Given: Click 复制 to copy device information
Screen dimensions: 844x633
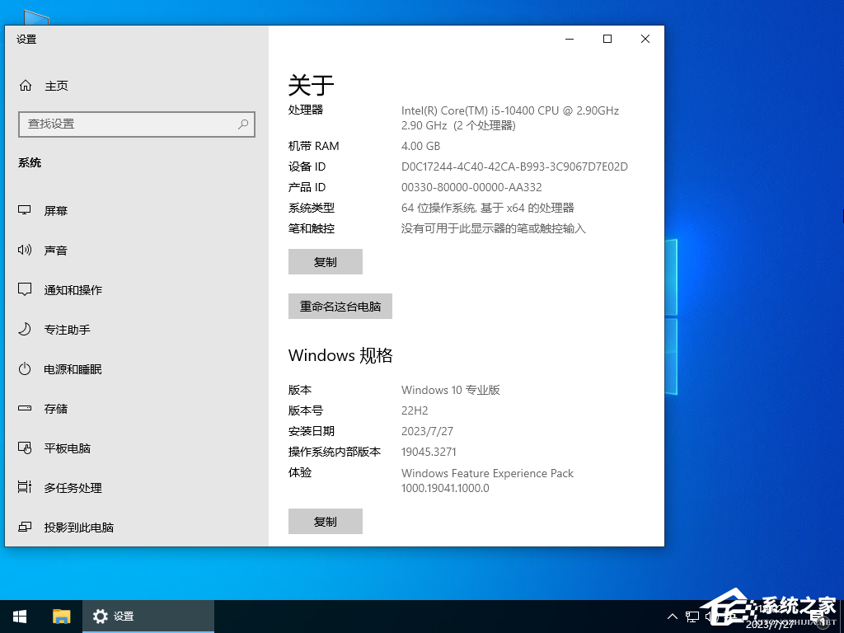Looking at the screenshot, I should click(325, 261).
